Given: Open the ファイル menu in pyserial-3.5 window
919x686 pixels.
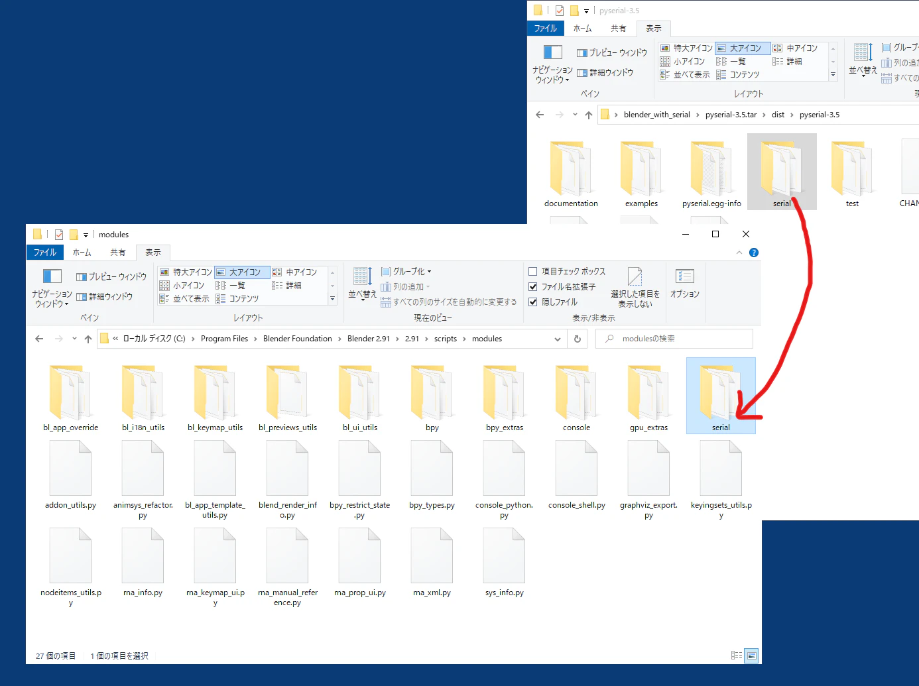Looking at the screenshot, I should [x=546, y=28].
